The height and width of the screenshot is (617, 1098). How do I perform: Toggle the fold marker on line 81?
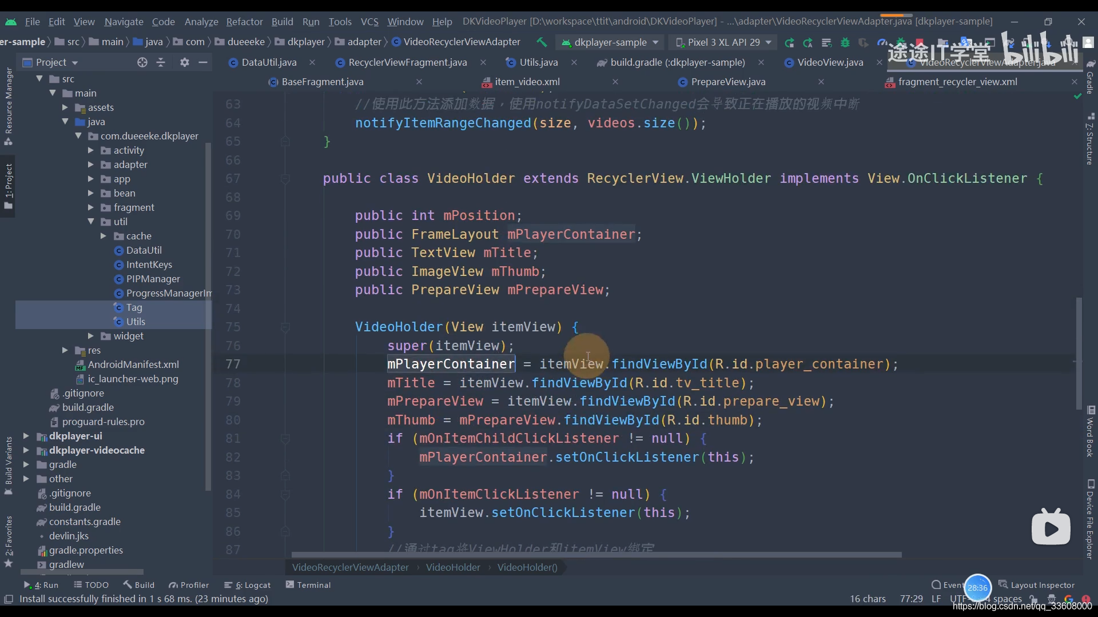(x=285, y=439)
